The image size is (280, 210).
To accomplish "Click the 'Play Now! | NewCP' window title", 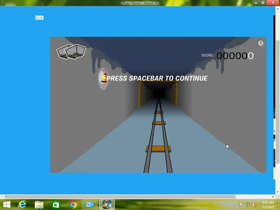I will tap(140, 3).
